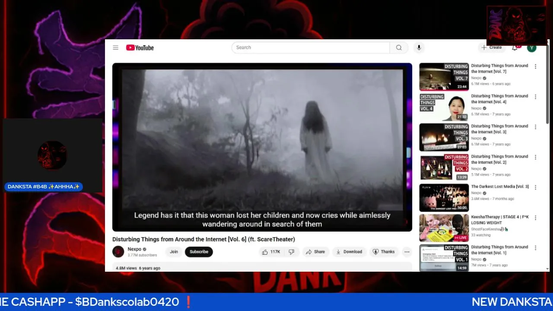Click the DANKSTA #B4B name badge
The image size is (553, 311).
[44, 187]
